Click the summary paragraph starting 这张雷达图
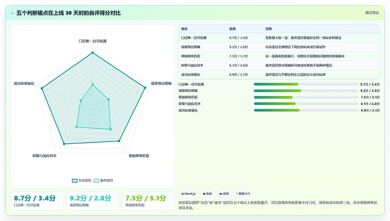390x221 pixels. point(278,205)
